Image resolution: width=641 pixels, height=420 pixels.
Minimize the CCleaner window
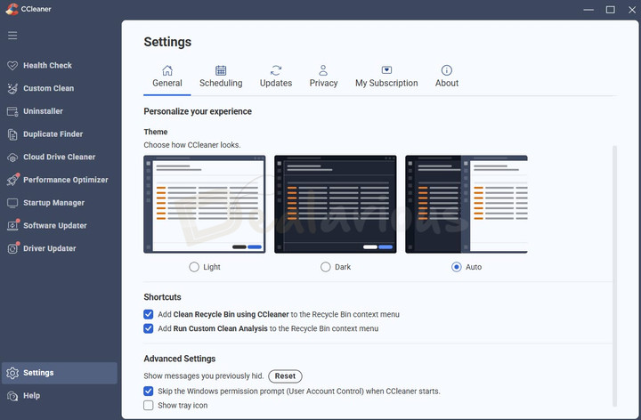(x=588, y=10)
